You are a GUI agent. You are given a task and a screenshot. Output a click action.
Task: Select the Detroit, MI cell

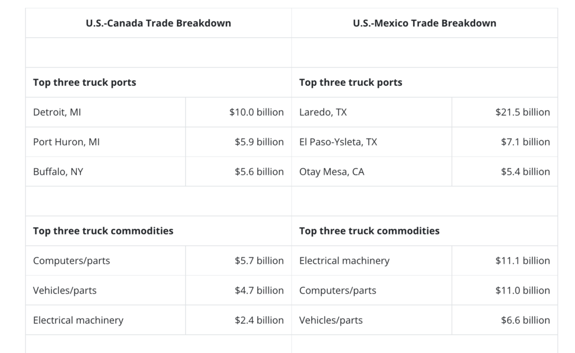[57, 112]
